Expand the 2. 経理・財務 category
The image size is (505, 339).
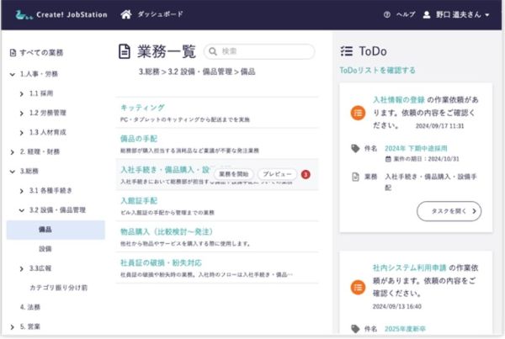click(x=12, y=151)
